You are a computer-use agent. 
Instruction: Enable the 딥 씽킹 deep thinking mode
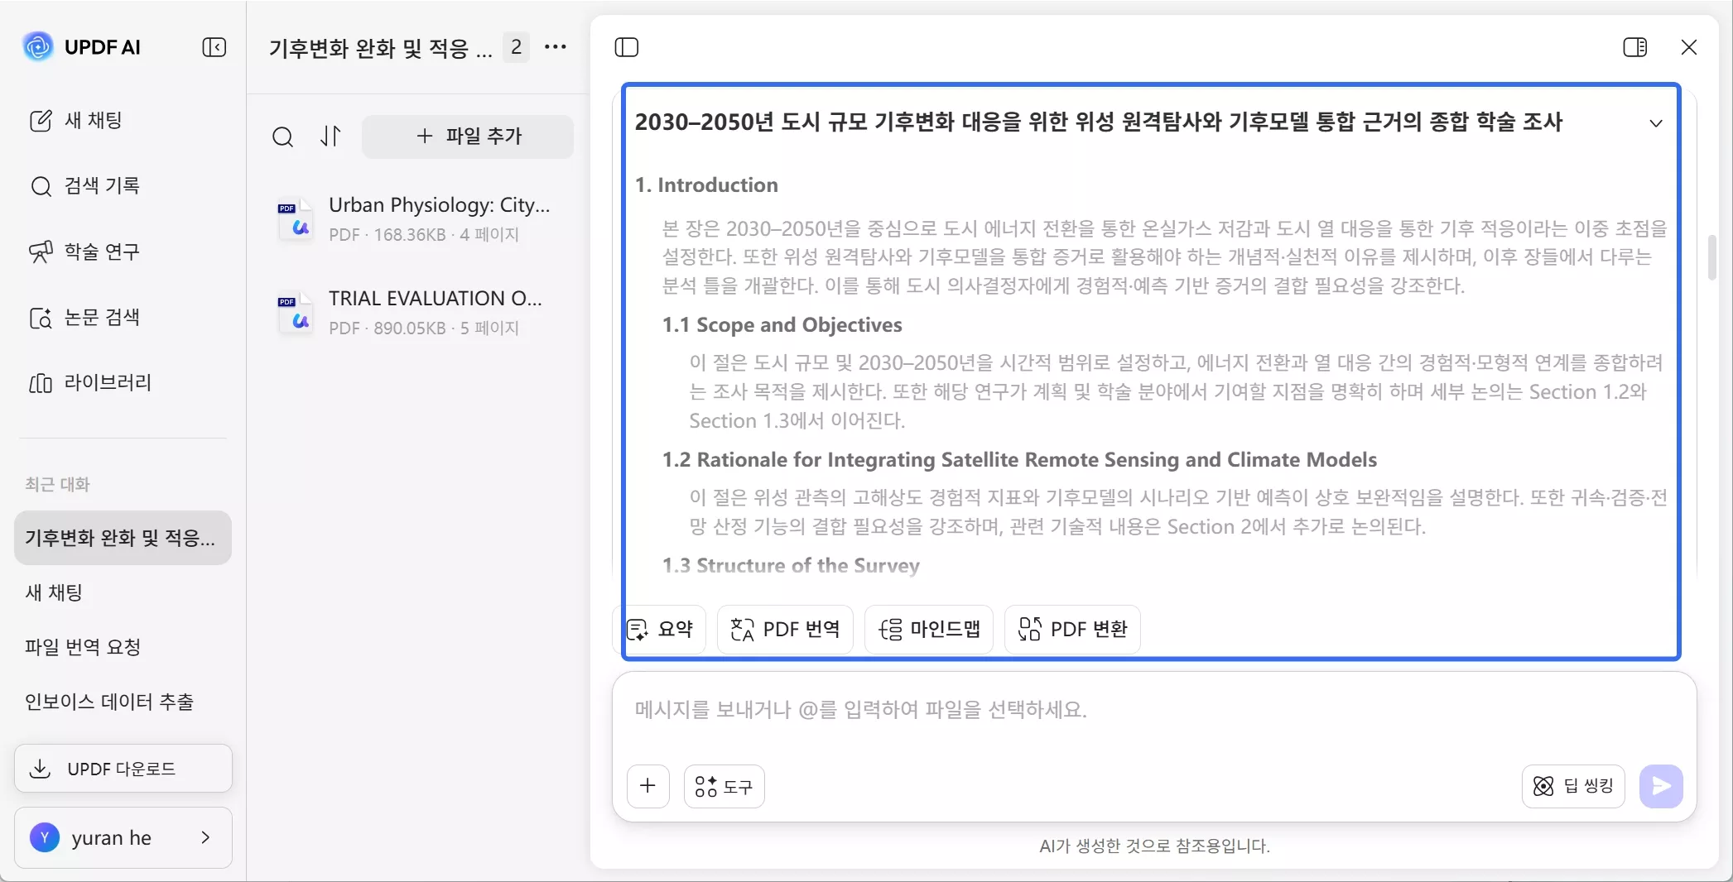[x=1572, y=786]
